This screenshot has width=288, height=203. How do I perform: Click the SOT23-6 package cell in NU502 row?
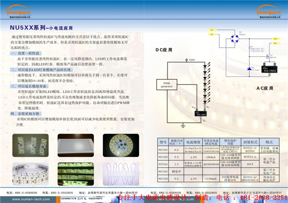point(250,157)
